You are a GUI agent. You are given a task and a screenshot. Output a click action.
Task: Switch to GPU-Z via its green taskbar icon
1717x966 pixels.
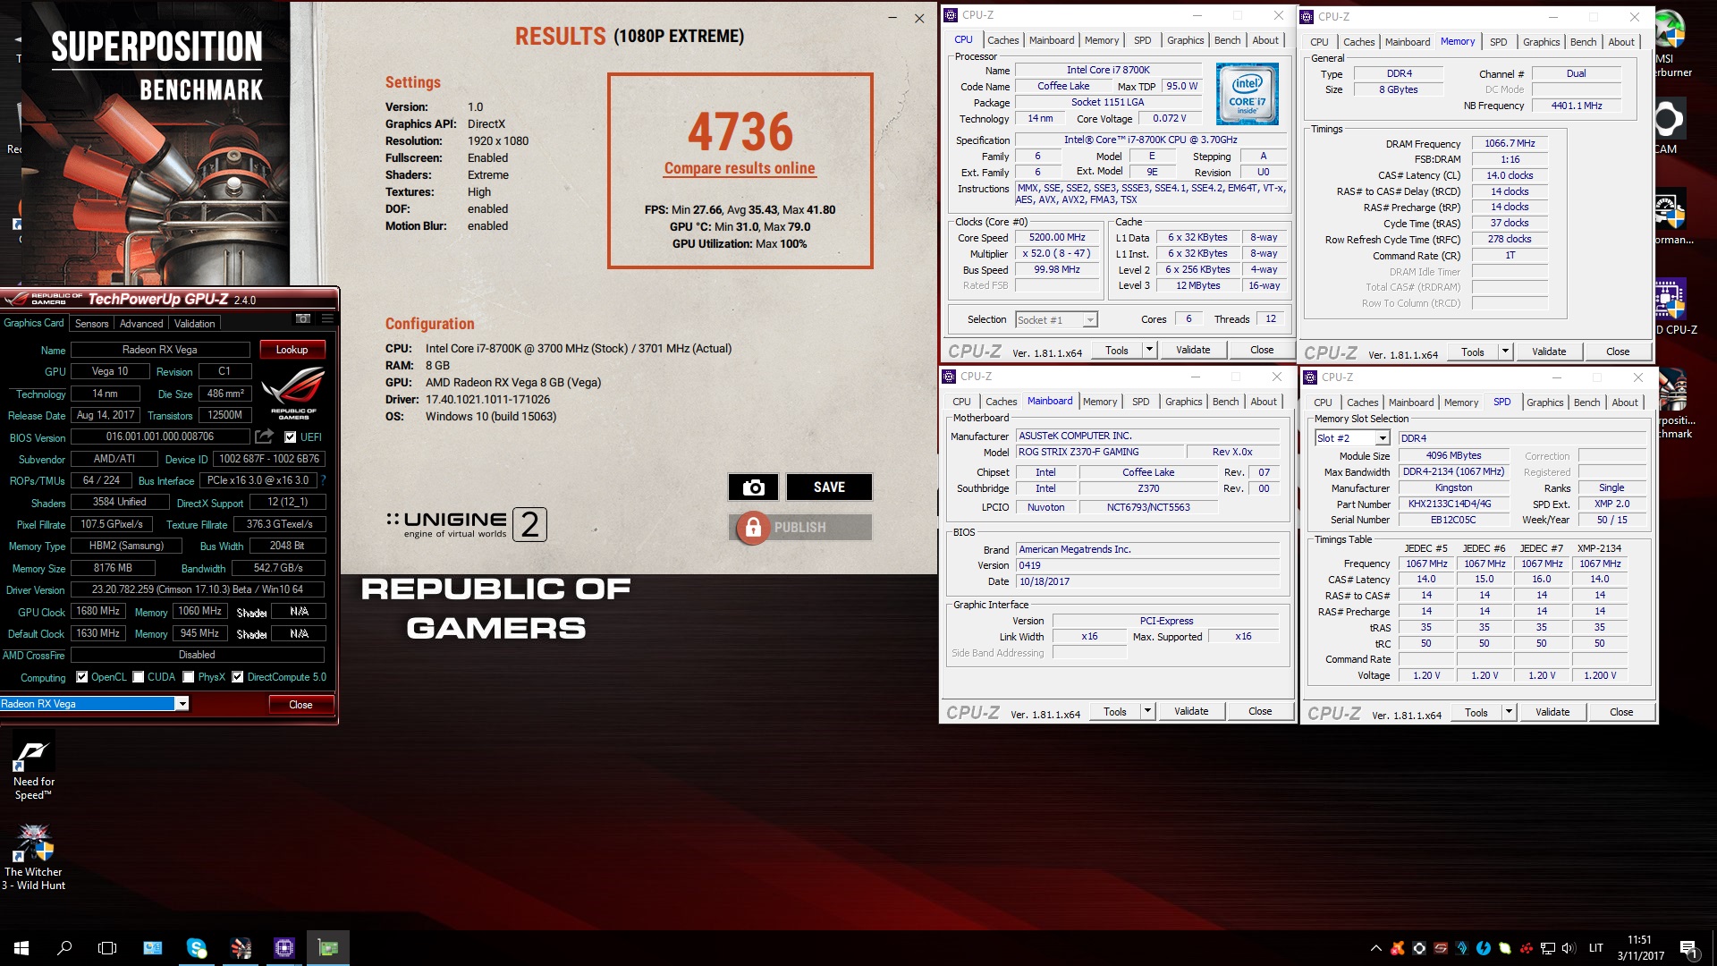click(328, 948)
